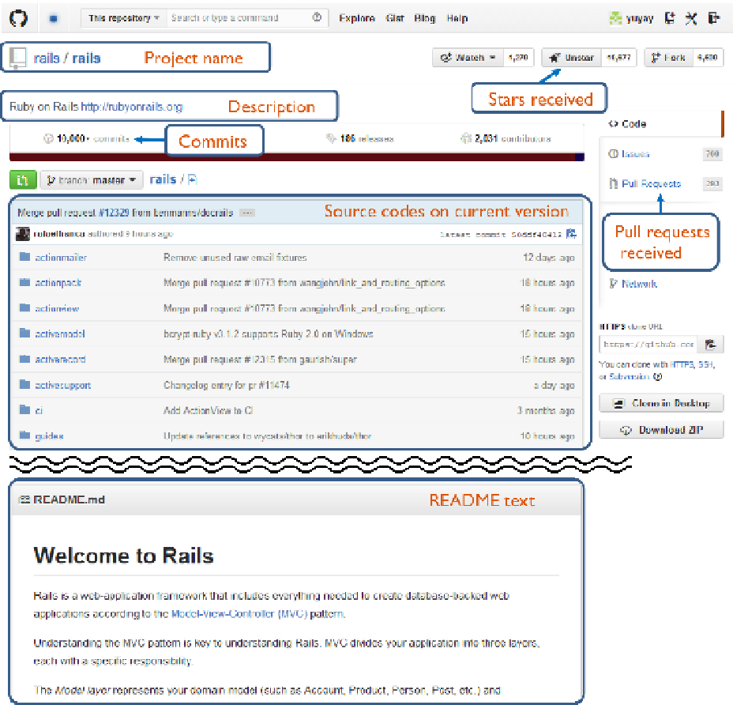Open the Watch dropdown

(468, 58)
